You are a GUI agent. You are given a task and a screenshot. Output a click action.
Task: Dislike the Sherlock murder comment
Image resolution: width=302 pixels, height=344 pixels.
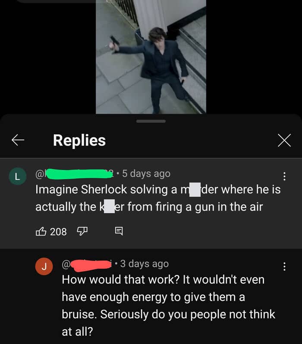tap(82, 231)
